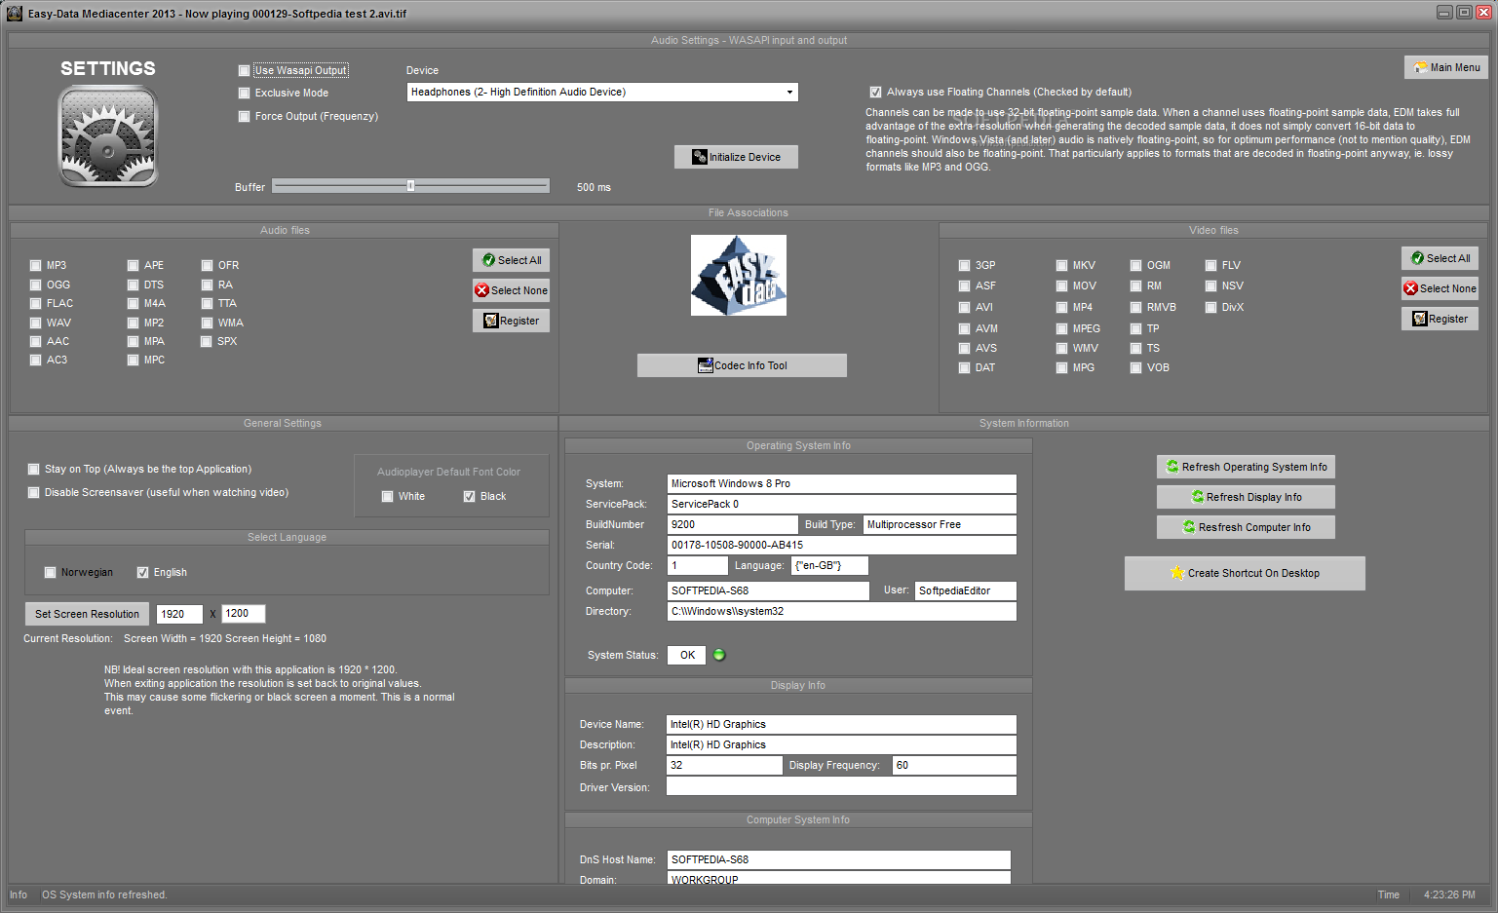Toggle English language checkbox
The image size is (1498, 913).
click(142, 572)
